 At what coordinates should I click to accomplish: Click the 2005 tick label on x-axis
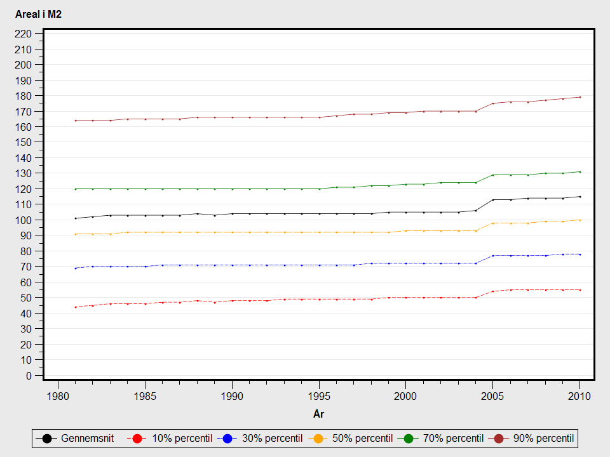[492, 396]
